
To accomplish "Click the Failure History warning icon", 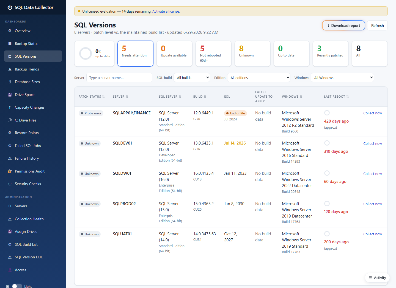I will (x=10, y=158).
